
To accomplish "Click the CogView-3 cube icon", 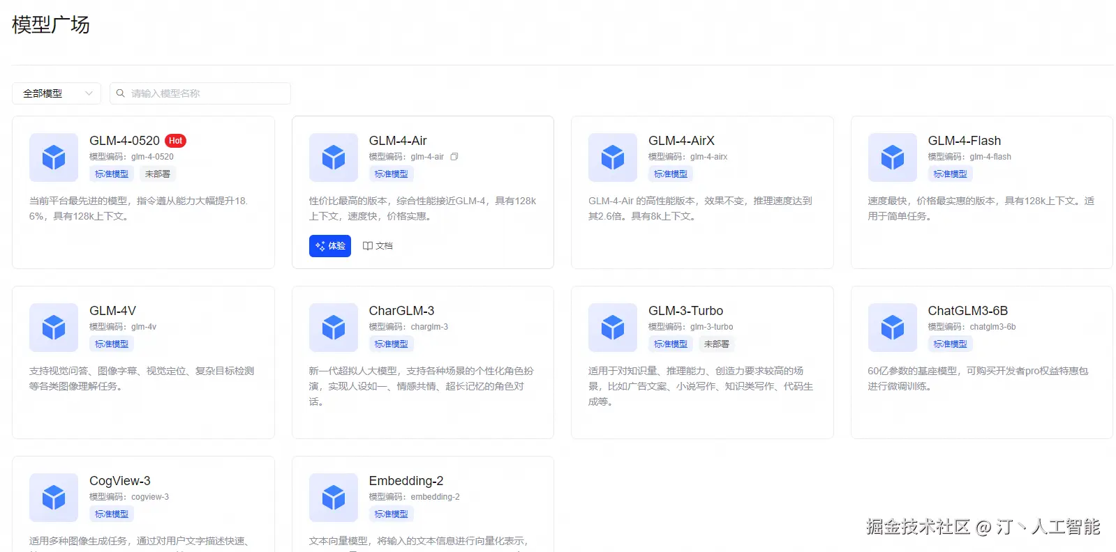I will pos(54,498).
